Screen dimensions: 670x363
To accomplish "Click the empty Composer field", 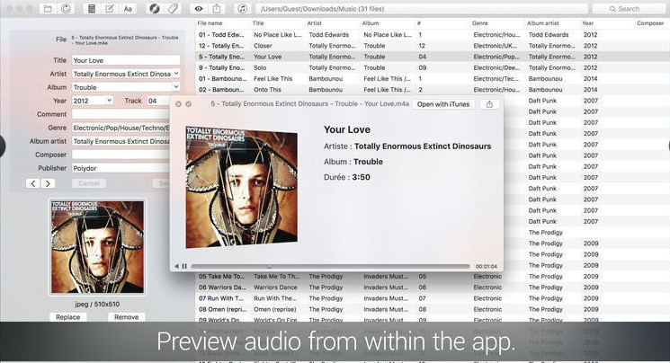I will click(x=121, y=155).
